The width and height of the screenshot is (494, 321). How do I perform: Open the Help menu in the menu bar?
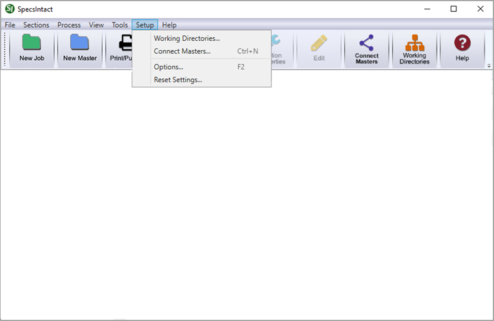point(169,25)
